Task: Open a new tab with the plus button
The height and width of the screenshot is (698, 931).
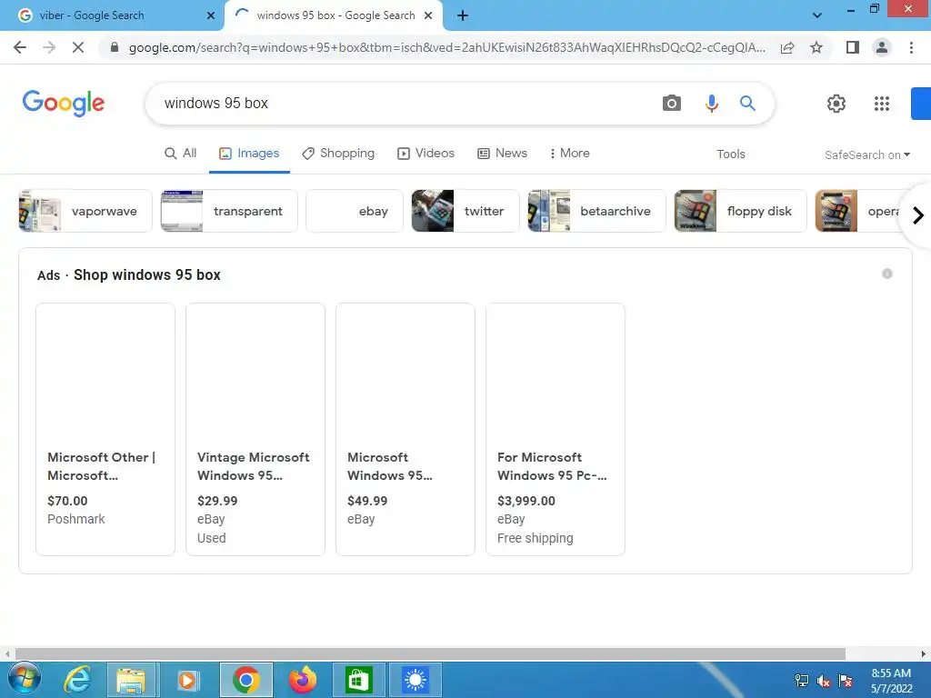Action: (463, 15)
